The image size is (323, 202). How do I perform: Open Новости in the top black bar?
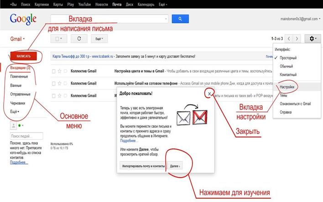[x=102, y=4]
